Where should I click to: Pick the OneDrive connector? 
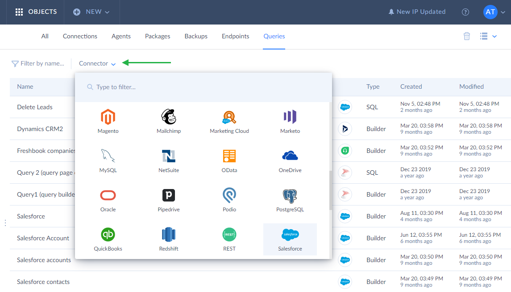[x=290, y=160]
